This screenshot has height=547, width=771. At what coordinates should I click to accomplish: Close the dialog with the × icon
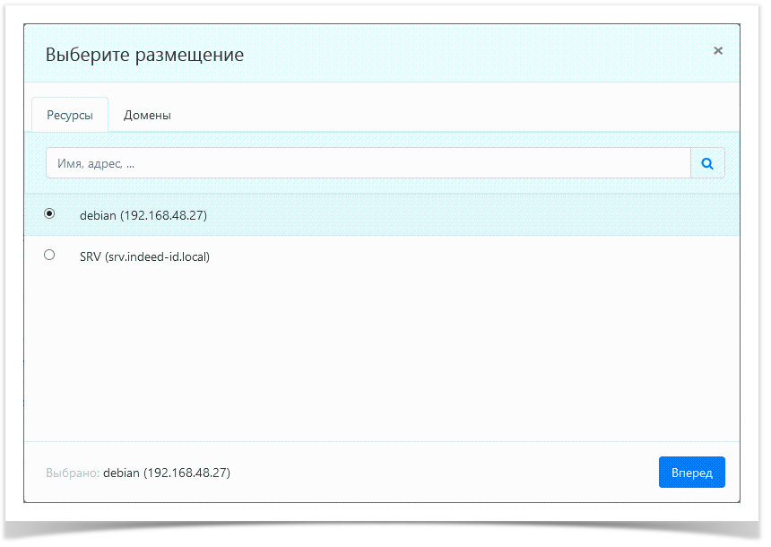[x=717, y=51]
